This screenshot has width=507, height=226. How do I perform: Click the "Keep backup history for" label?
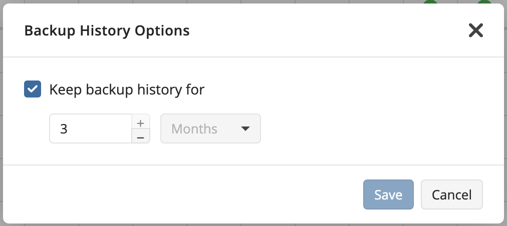[x=127, y=89]
